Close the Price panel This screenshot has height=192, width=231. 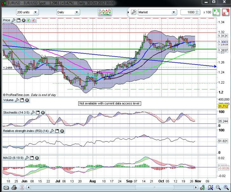23,20
